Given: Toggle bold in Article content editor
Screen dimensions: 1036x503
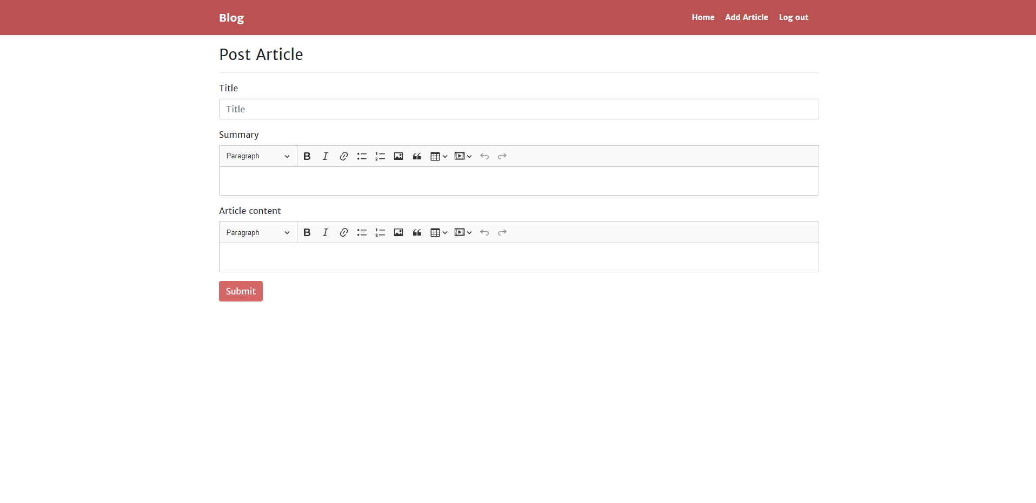Looking at the screenshot, I should tap(307, 232).
